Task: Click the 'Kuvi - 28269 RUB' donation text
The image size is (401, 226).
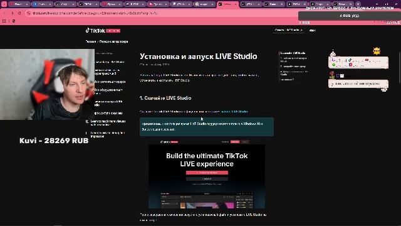Action: 54,141
